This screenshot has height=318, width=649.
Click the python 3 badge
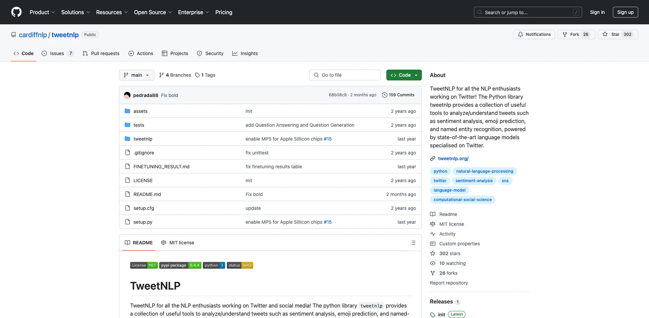pos(214,265)
